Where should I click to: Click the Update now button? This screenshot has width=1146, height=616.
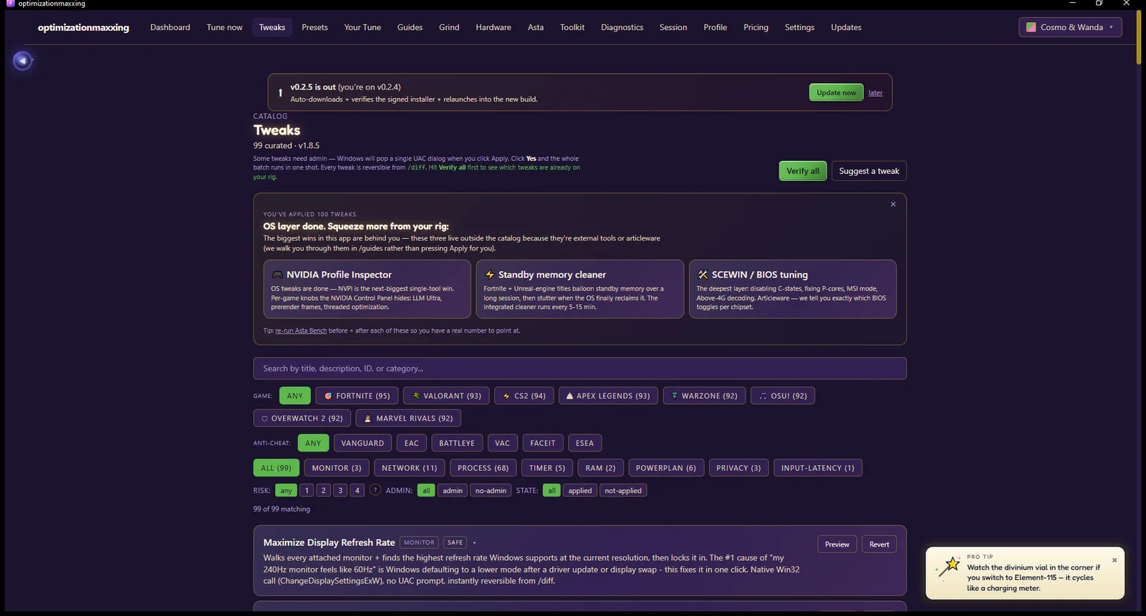click(x=836, y=92)
